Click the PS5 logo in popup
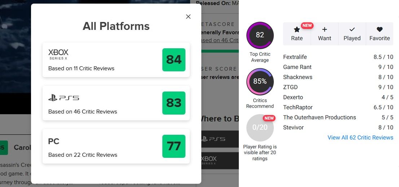399x187 pixels. [63, 98]
